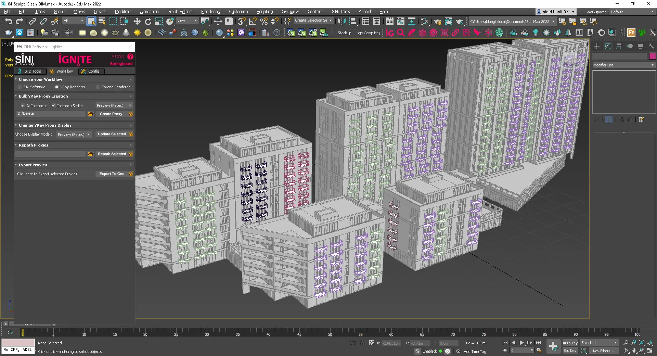Viewport: 657px width, 356px height.
Task: Open the SiNi Tools menu
Action: (x=340, y=12)
